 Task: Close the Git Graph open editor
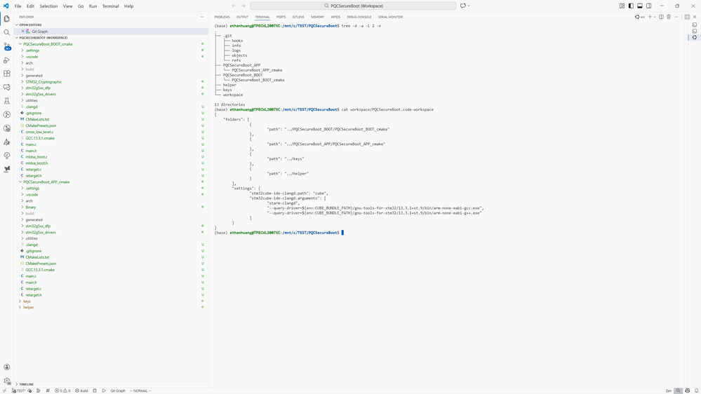[x=22, y=32]
